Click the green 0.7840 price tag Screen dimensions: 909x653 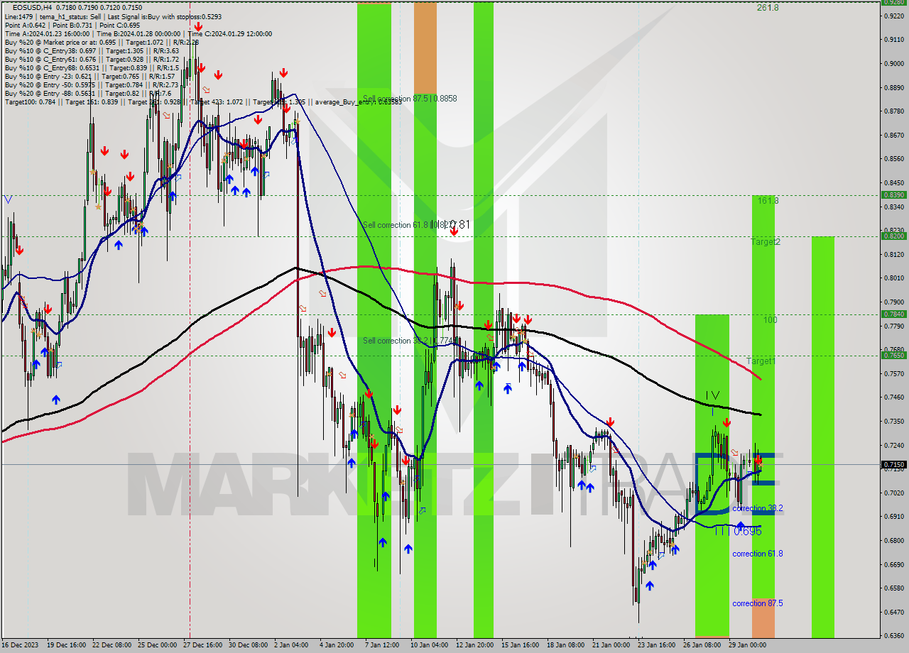click(x=893, y=314)
